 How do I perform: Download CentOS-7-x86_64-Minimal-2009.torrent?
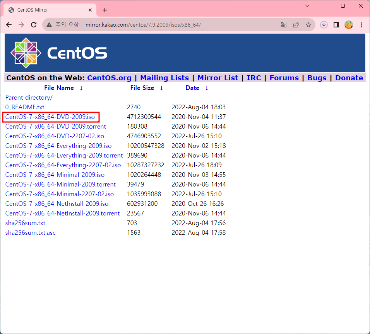[60, 184]
